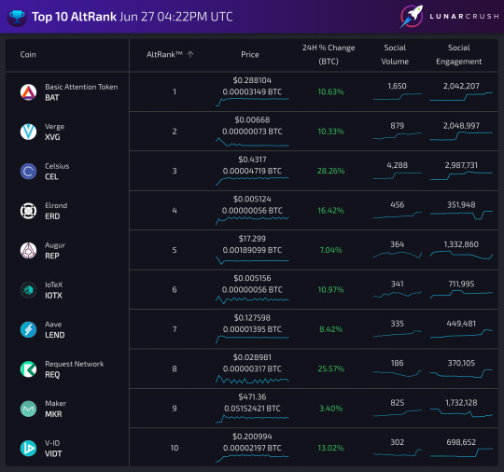This screenshot has width=504, height=472.
Task: Click the V-ID VIDT coin icon
Action: coord(28,449)
